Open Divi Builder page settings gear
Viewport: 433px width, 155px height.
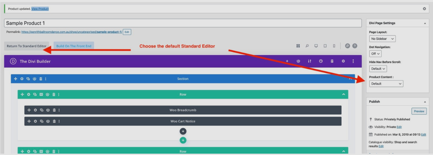(343, 61)
